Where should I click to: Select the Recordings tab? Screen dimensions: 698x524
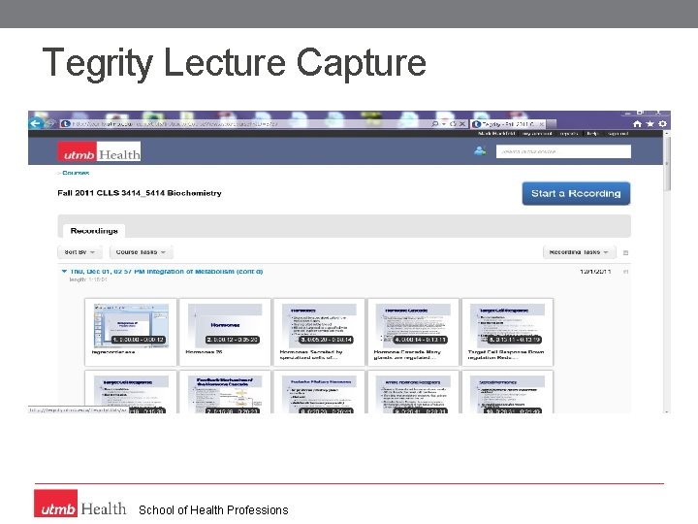coord(94,231)
